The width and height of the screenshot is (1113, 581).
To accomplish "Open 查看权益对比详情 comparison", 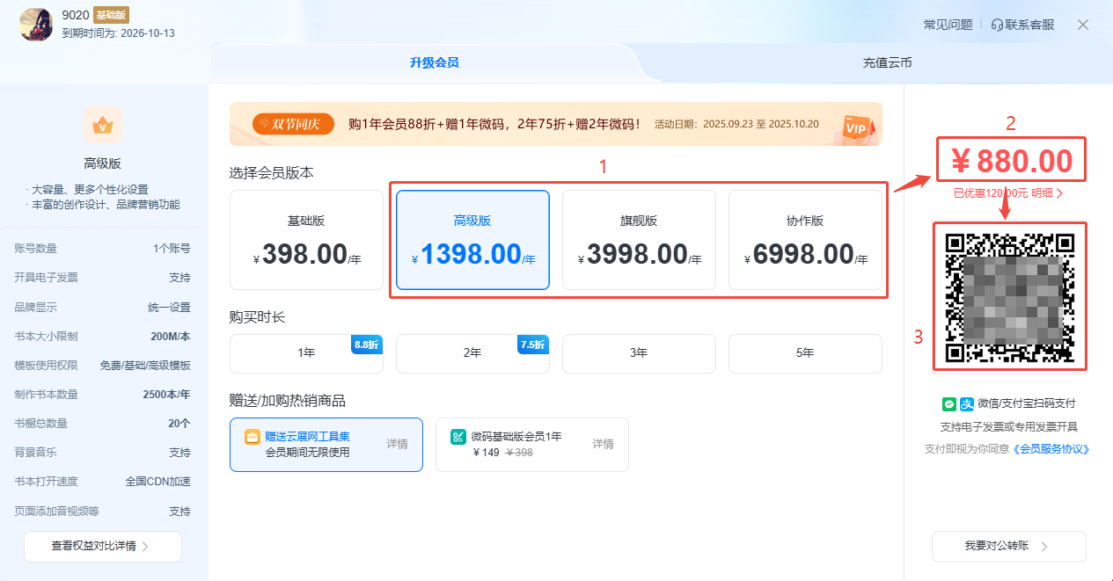I will [x=102, y=546].
